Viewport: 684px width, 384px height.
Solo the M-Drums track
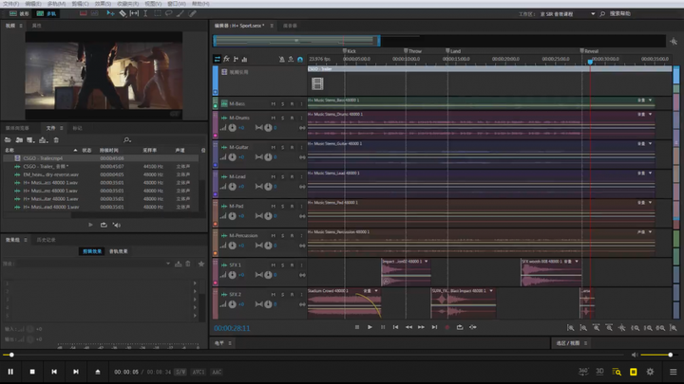(283, 118)
